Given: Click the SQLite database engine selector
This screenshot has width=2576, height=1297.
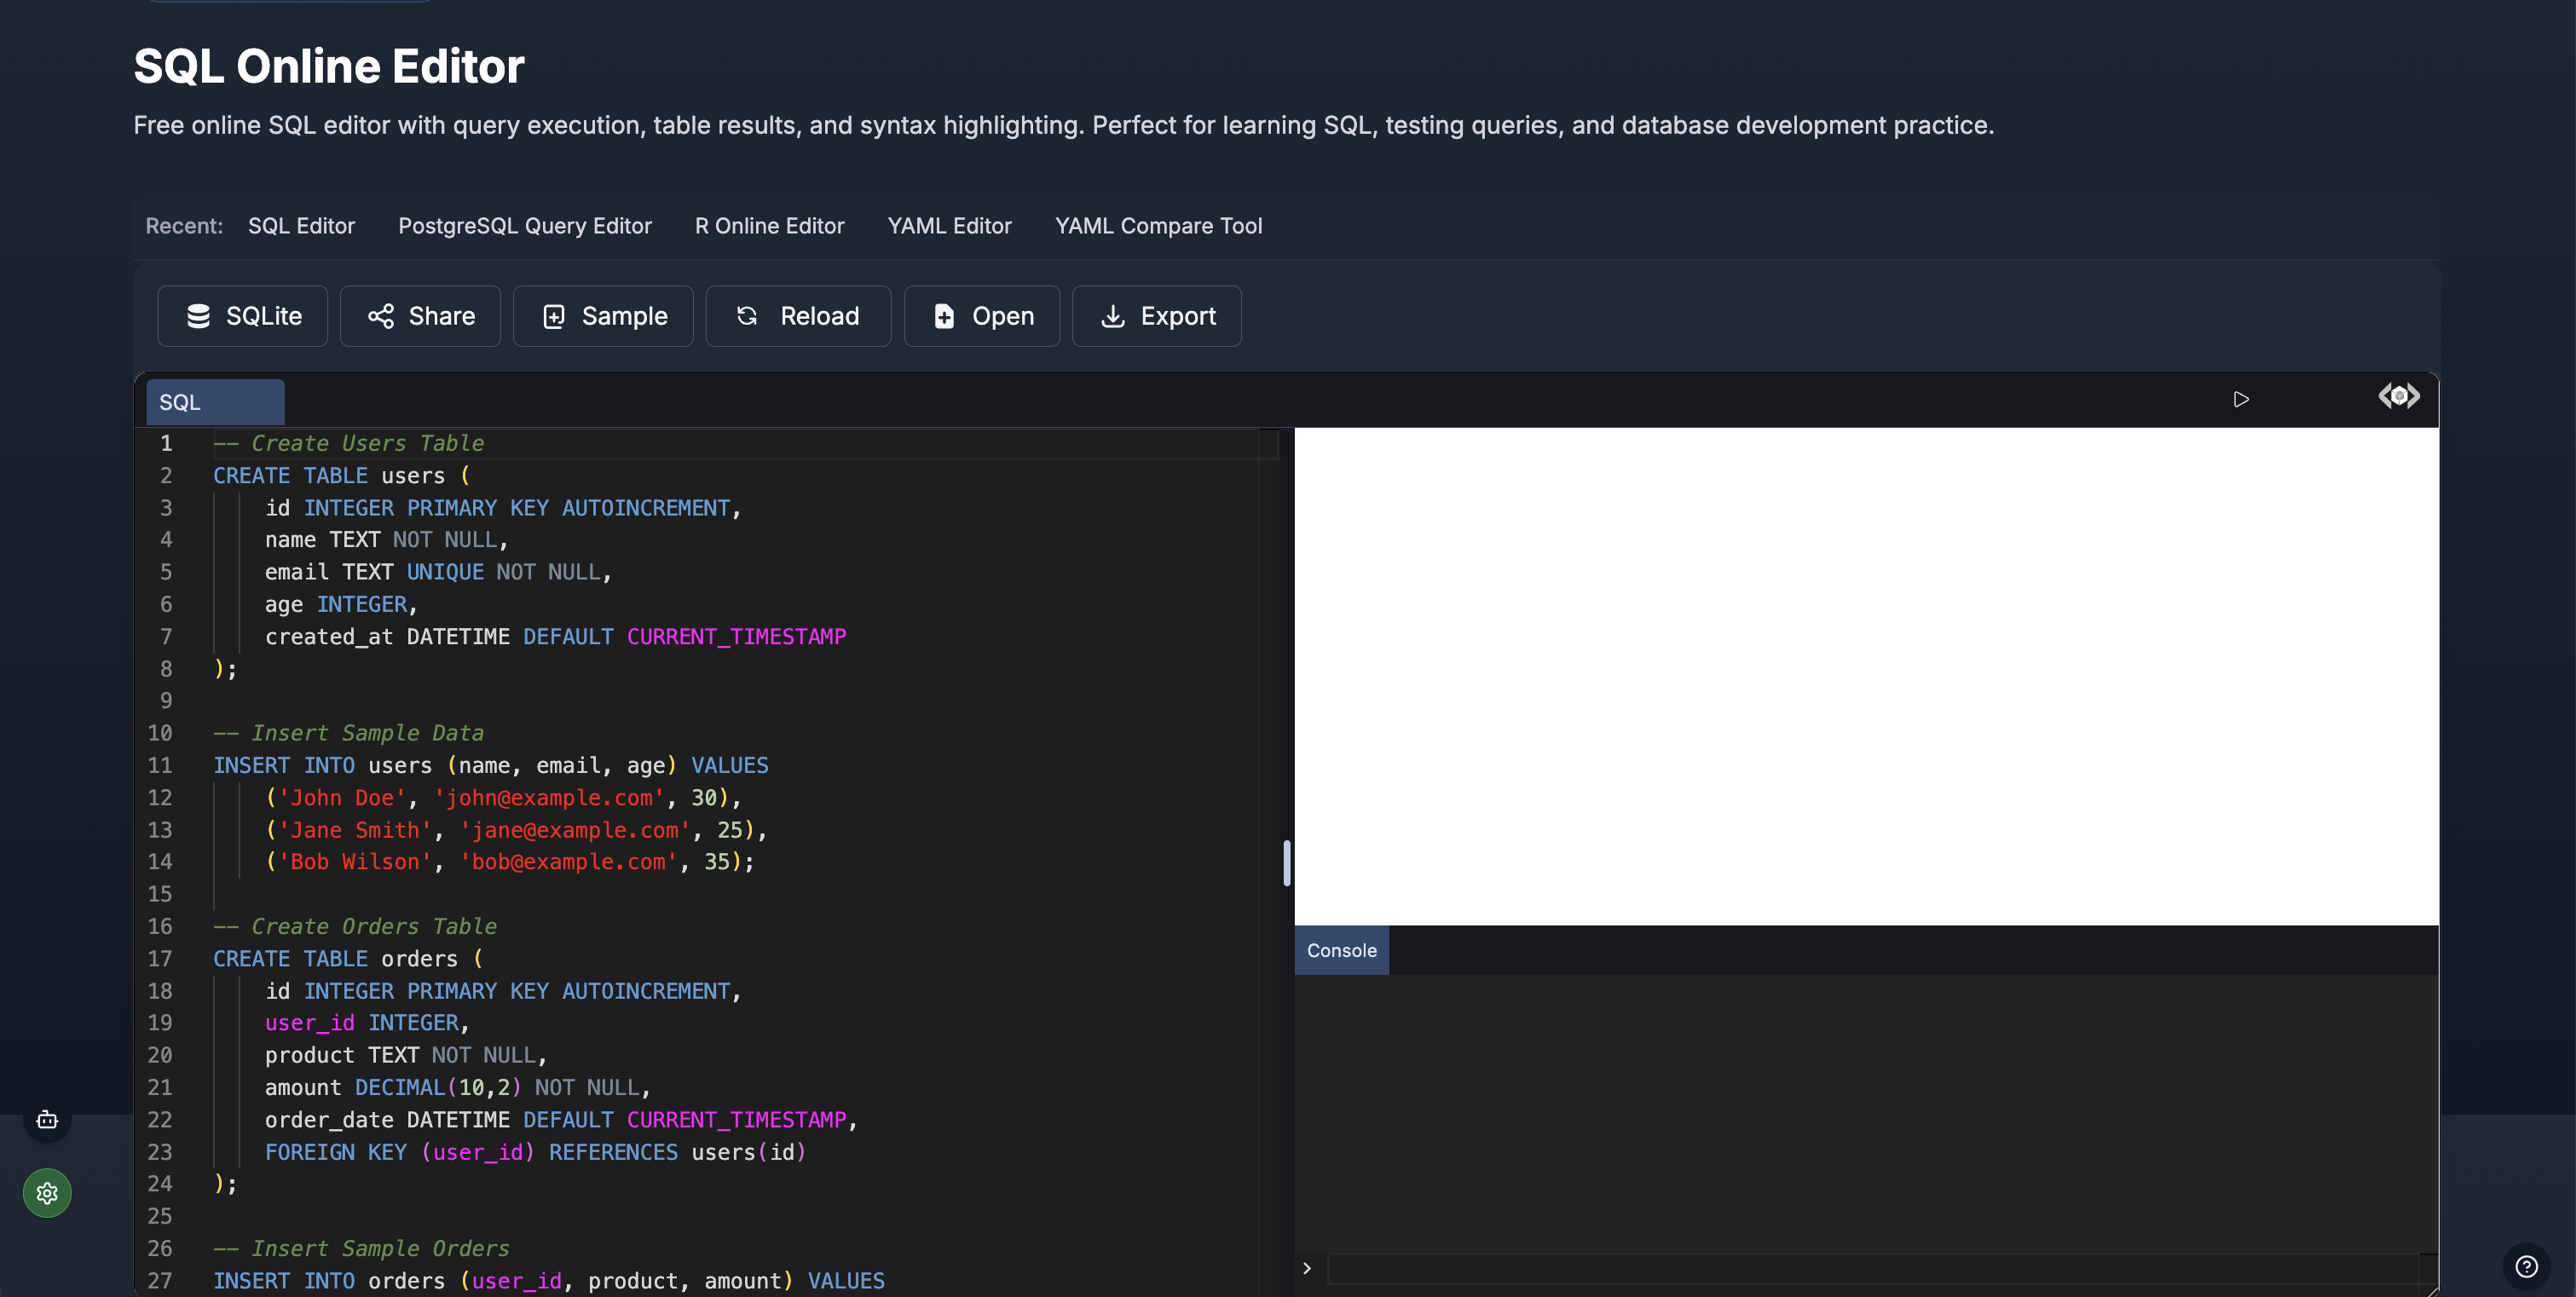Looking at the screenshot, I should coord(242,315).
